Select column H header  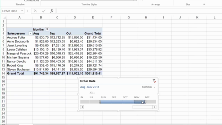coord(146,18)
